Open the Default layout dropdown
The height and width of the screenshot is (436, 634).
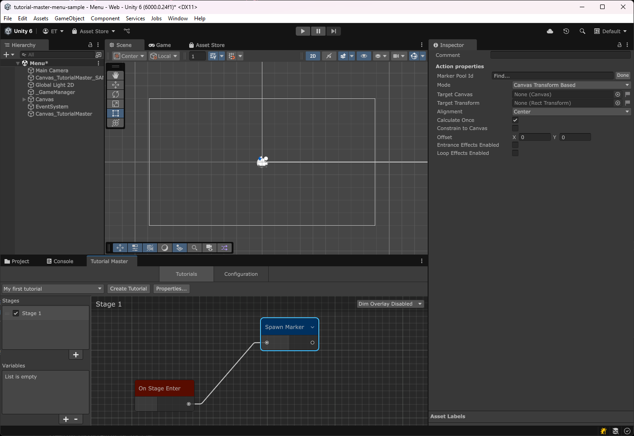[x=611, y=31]
